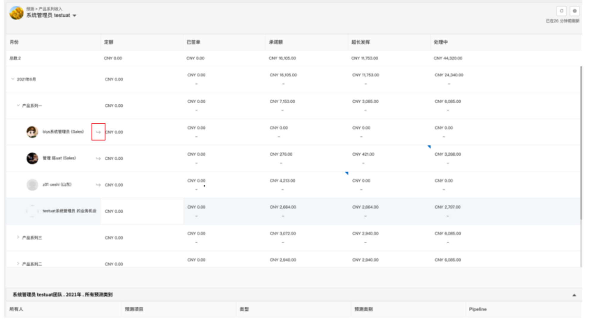This screenshot has width=594, height=328.
Task: Click the refresh icon at top right
Action: coord(561,11)
